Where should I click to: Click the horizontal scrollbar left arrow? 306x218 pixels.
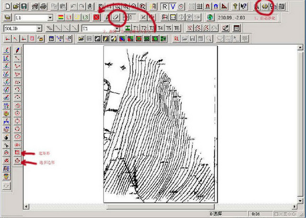pos(26,207)
